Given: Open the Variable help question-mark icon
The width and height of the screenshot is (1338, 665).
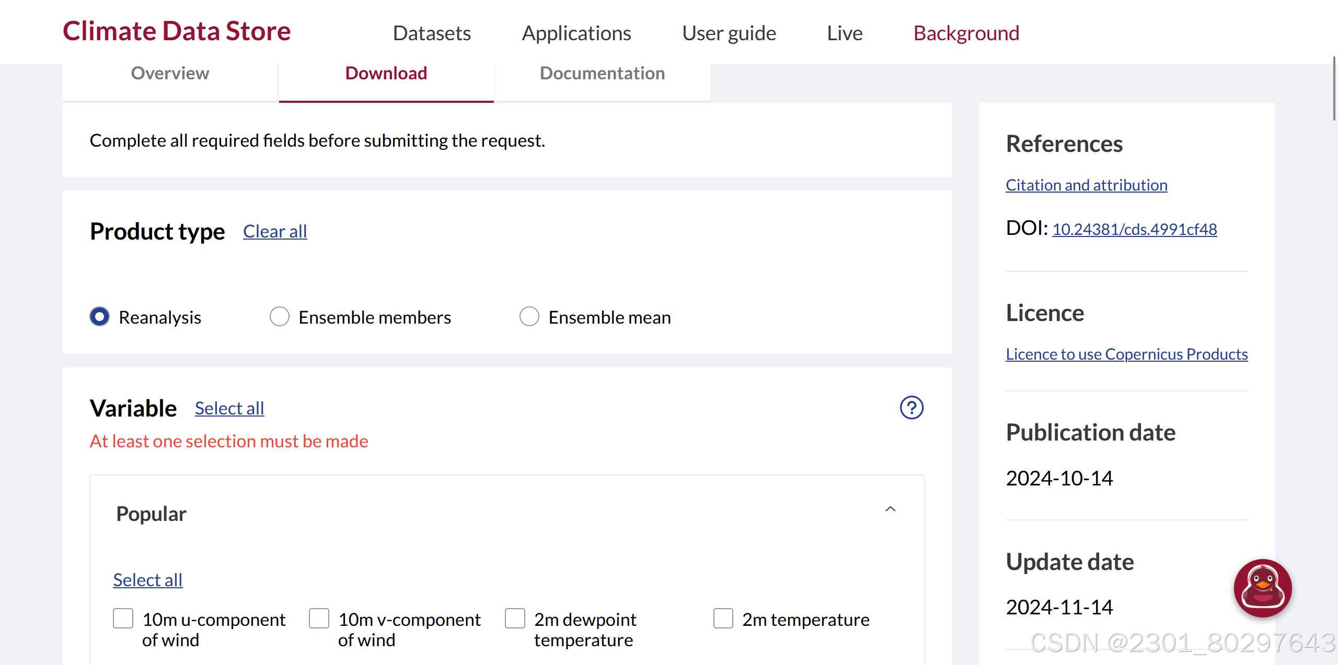Looking at the screenshot, I should pos(911,408).
